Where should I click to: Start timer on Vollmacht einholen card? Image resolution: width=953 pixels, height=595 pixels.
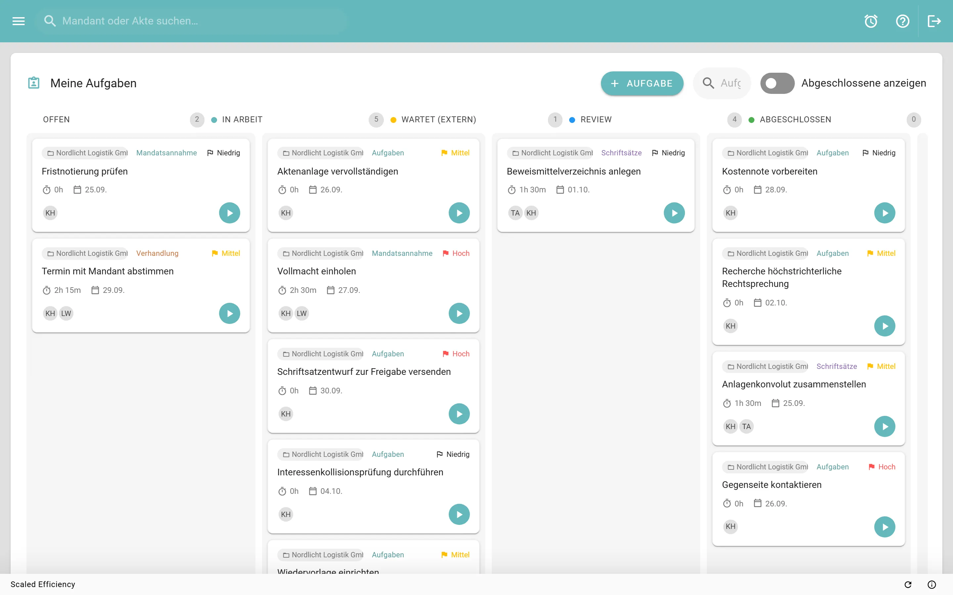pos(459,313)
